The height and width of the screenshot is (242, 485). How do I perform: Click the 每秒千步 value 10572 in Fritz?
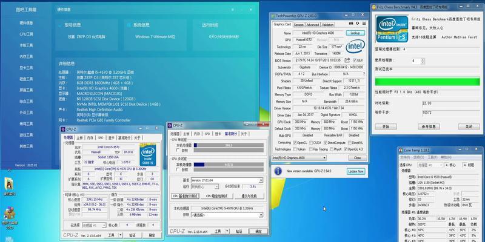coord(451,113)
